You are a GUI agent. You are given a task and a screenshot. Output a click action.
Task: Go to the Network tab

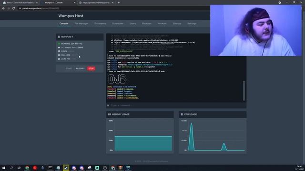click(x=162, y=23)
